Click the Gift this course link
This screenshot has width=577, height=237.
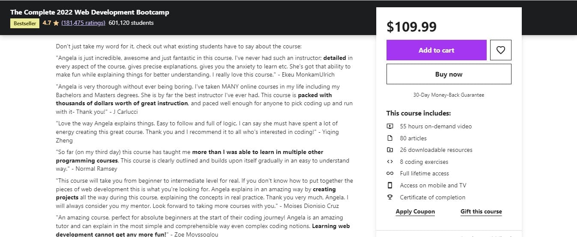(x=481, y=212)
